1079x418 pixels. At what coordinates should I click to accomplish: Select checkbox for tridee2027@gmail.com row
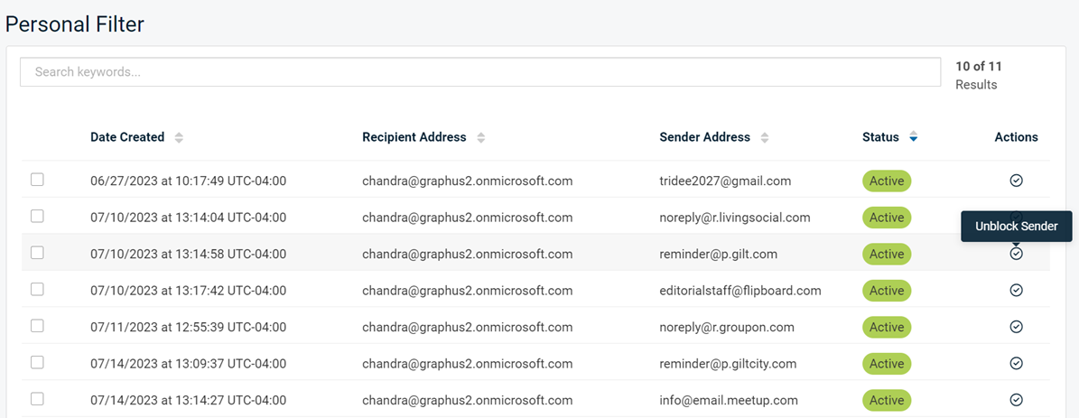coord(37,180)
